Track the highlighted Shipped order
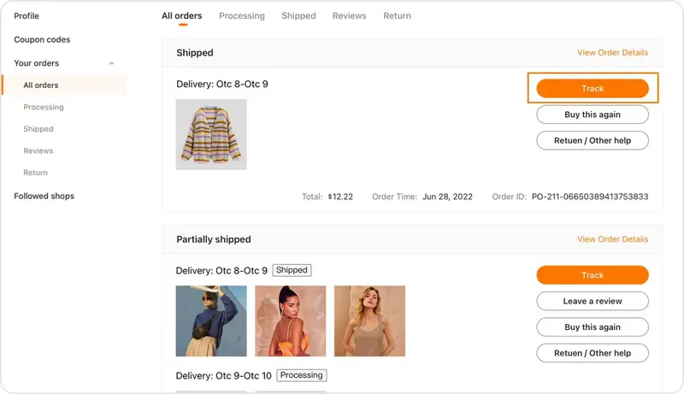684x394 pixels. click(x=593, y=89)
